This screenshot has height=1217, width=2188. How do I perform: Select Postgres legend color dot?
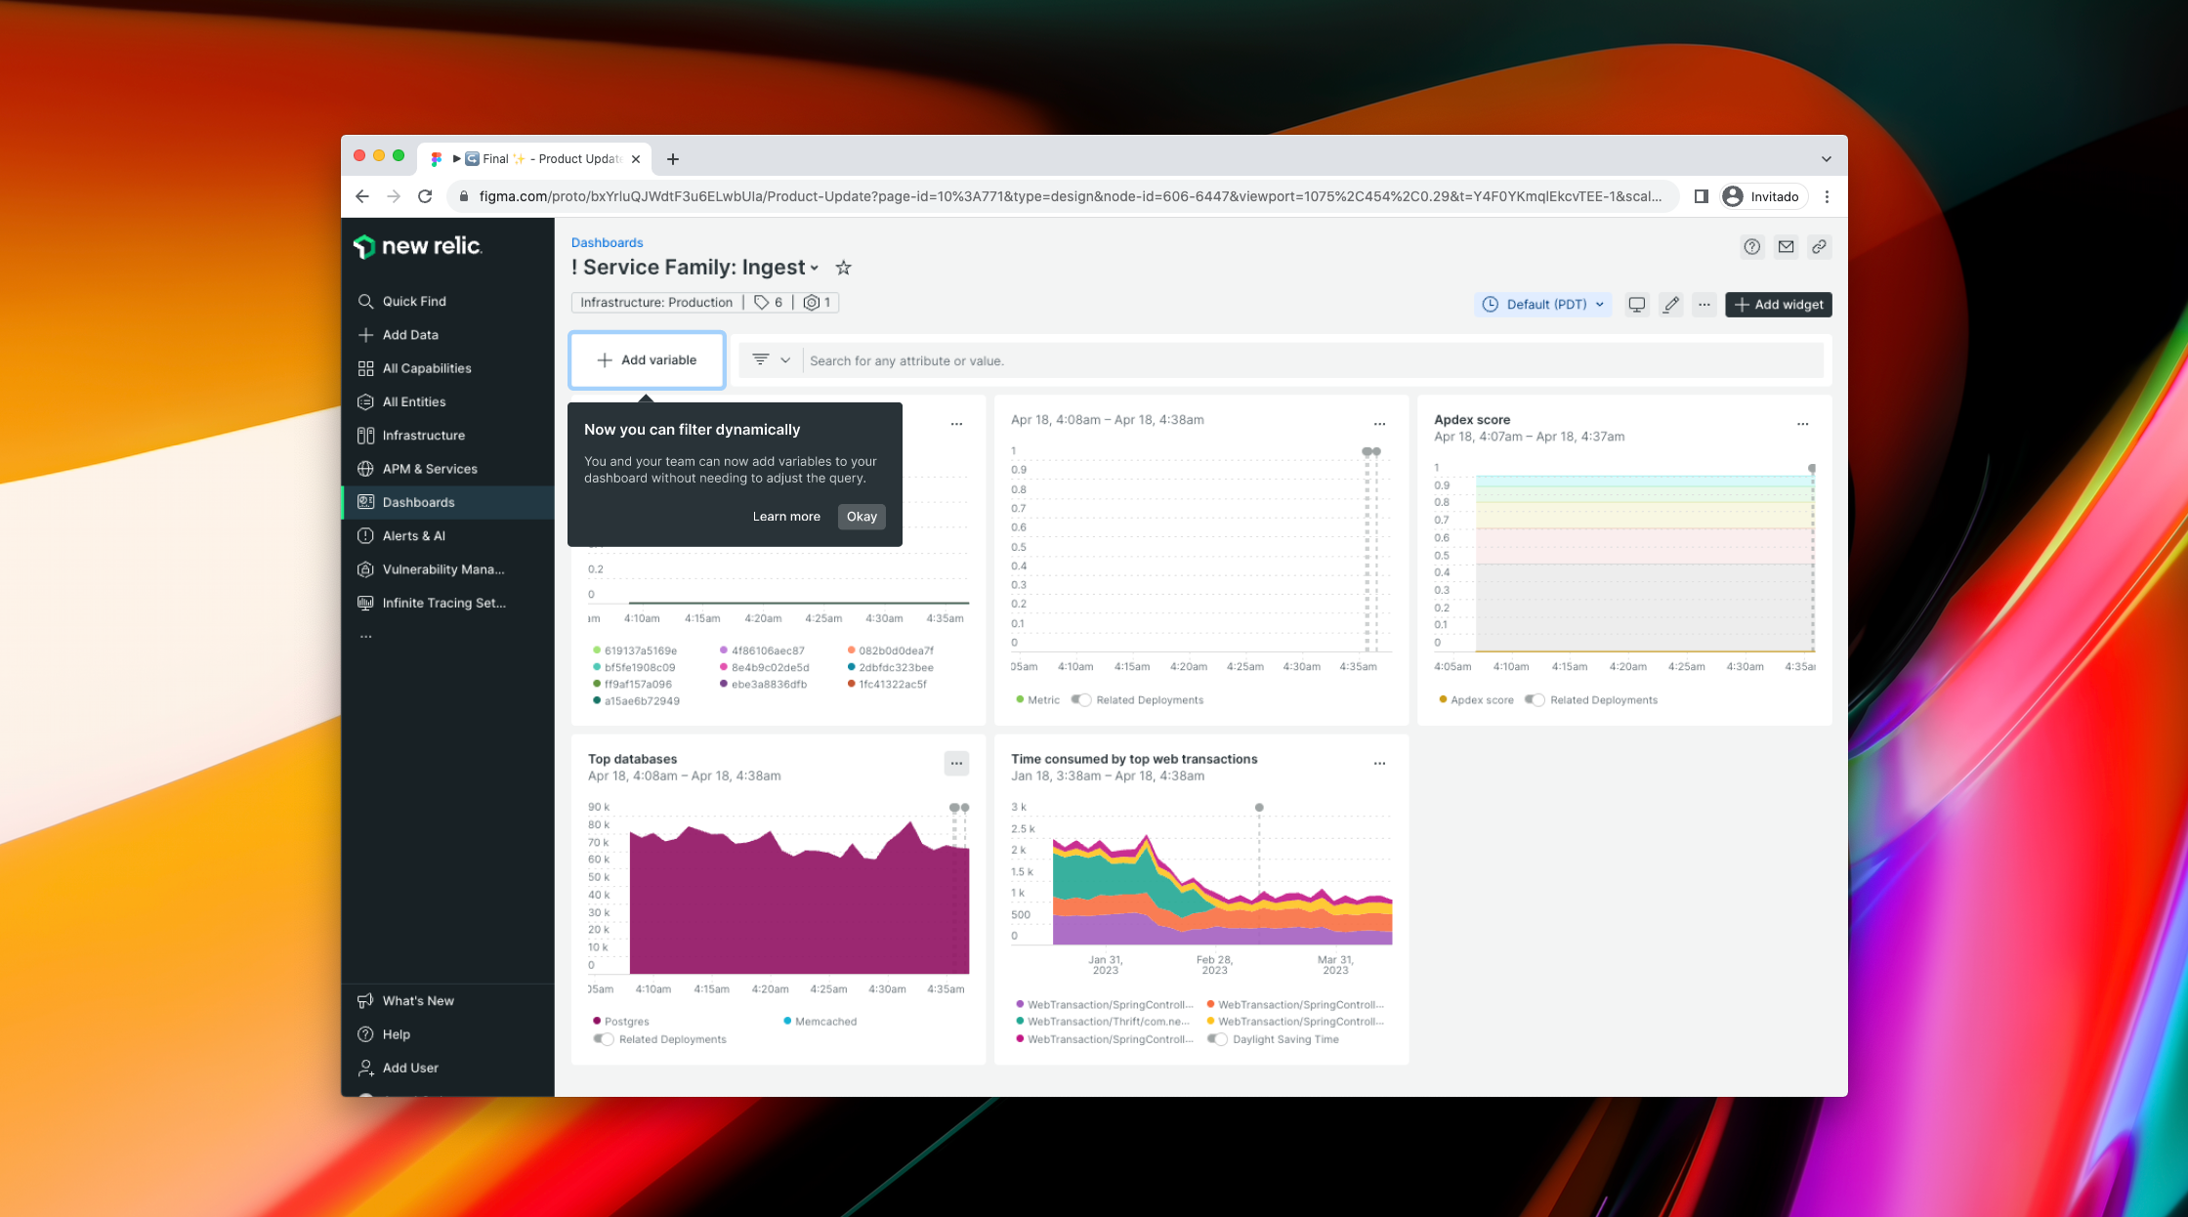pyautogui.click(x=597, y=1022)
